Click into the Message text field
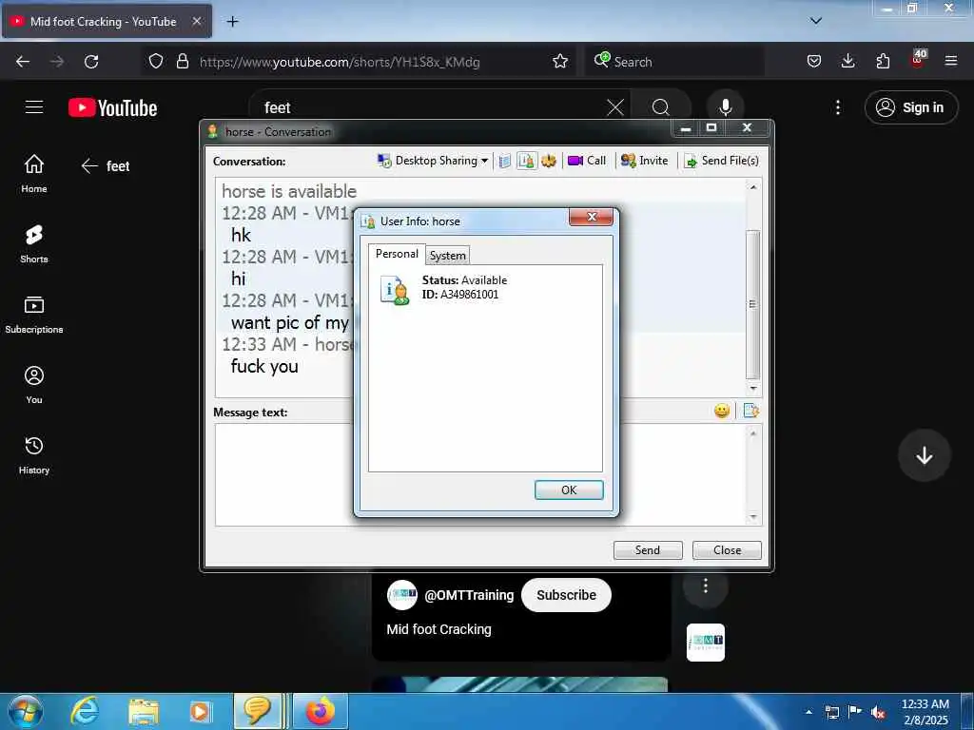This screenshot has width=974, height=730. point(481,475)
